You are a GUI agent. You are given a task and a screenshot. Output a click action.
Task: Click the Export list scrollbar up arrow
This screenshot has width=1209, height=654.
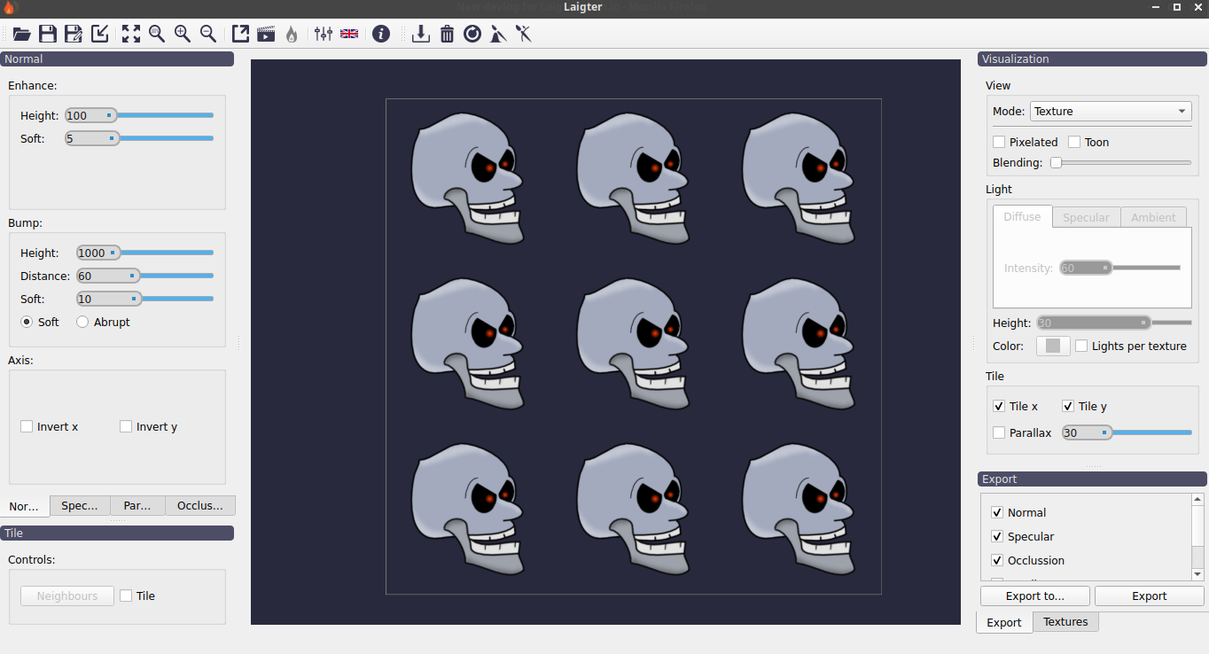[x=1197, y=500]
